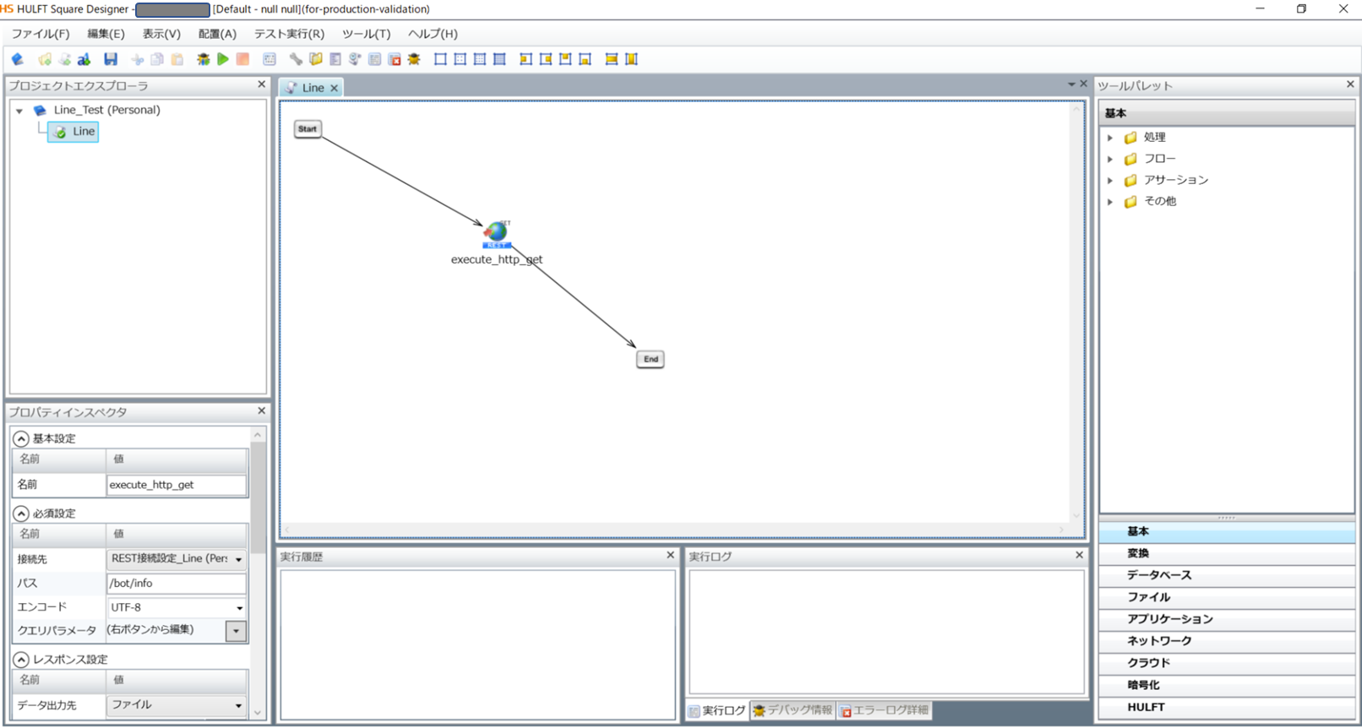The image size is (1362, 728).
Task: Click the red X list icon in toolbar
Action: pos(395,59)
